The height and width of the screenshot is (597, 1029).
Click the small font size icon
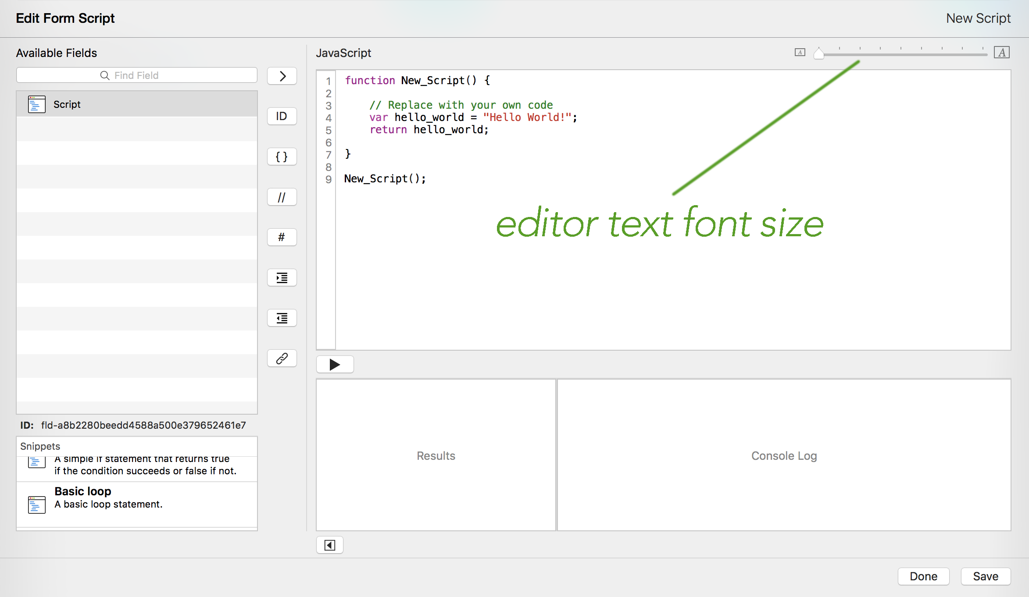click(800, 53)
